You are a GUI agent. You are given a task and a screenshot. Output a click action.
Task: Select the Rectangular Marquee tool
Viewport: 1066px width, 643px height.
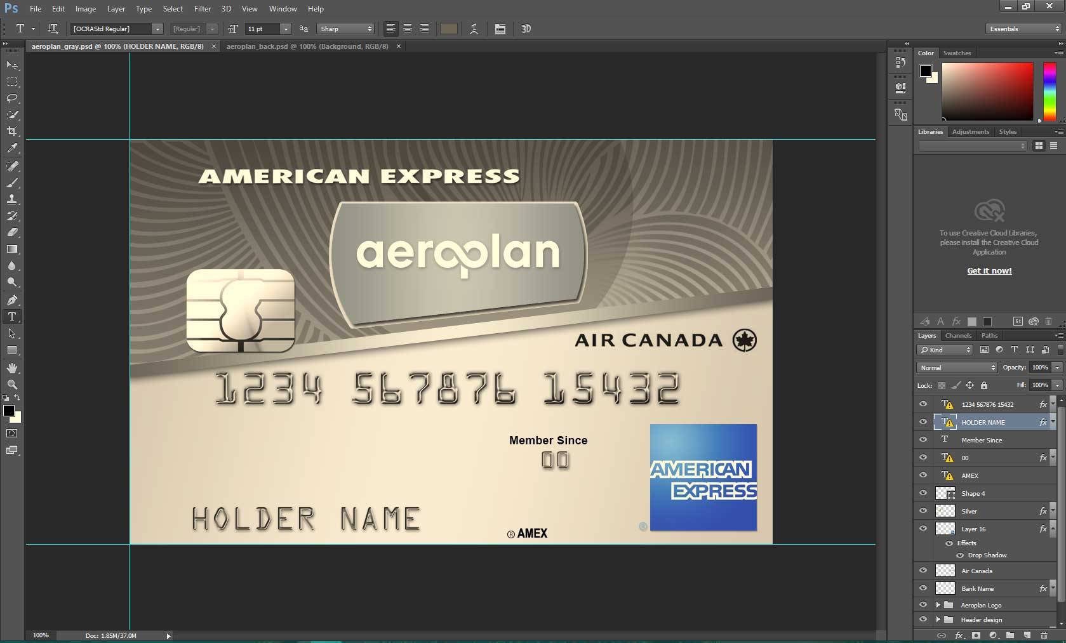12,82
